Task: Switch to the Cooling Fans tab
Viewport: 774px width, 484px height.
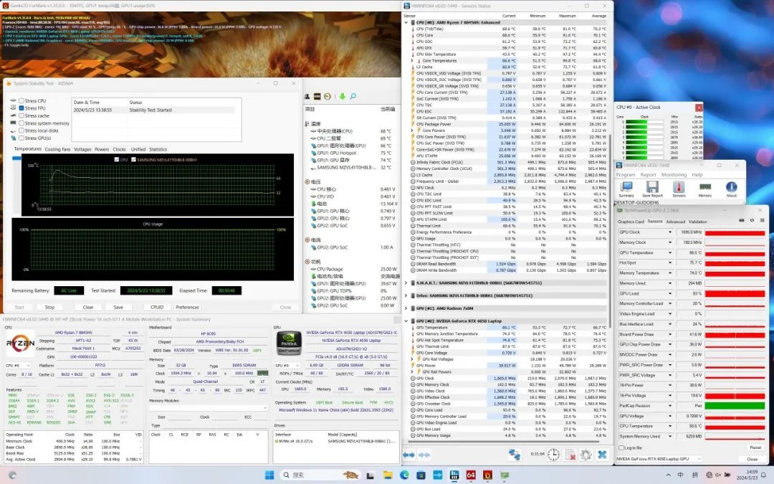Action: [58, 149]
